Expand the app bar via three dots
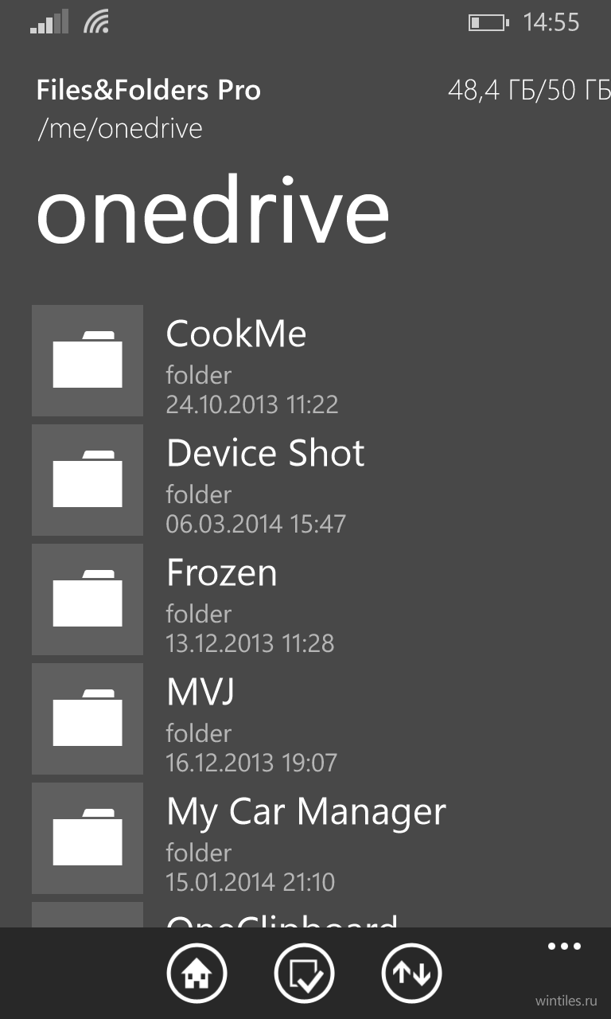The width and height of the screenshot is (611, 1019). coord(564,947)
